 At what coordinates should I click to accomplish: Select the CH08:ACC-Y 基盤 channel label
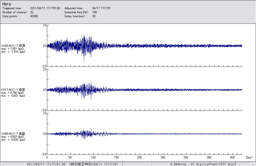[13, 134]
